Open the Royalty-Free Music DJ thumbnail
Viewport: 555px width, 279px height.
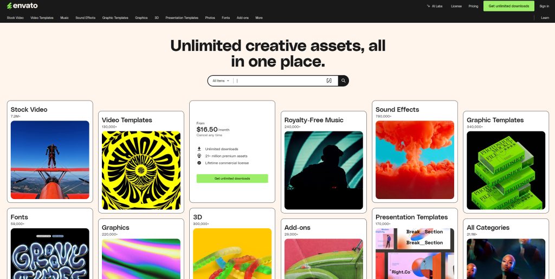point(324,170)
